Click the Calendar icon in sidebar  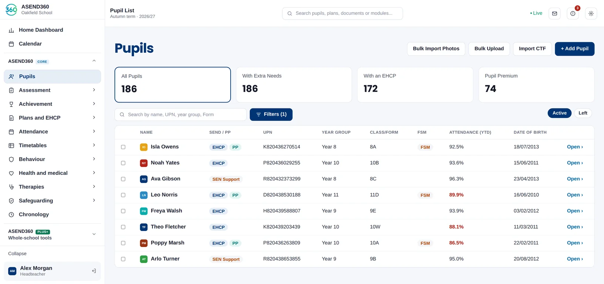(x=11, y=44)
